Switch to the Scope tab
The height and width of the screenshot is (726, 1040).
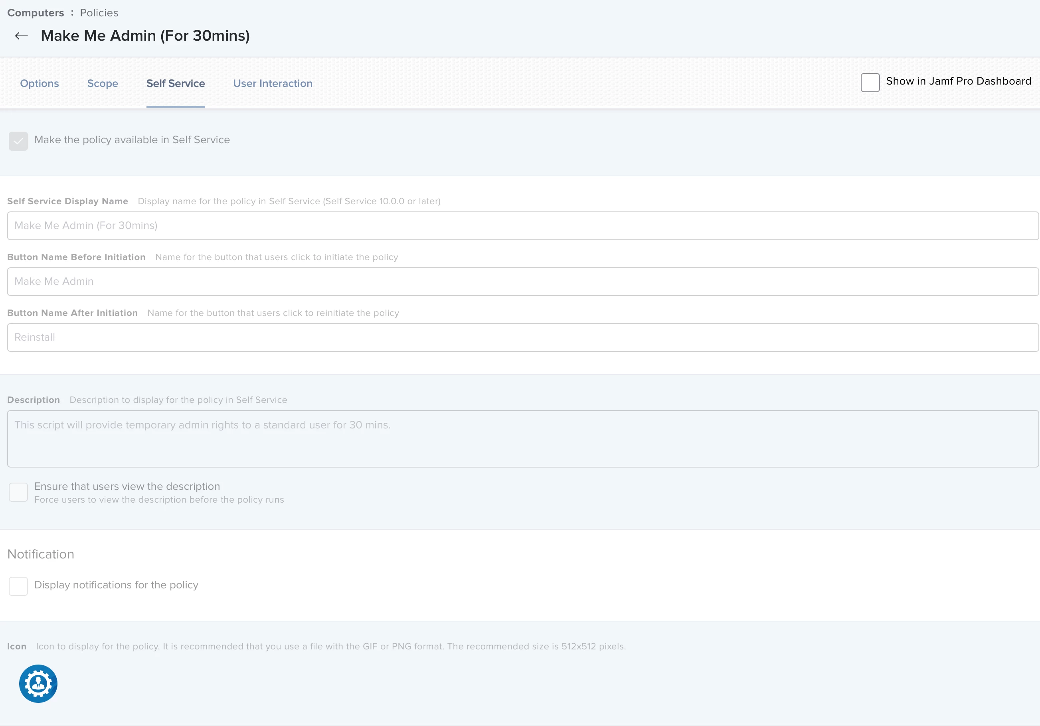click(x=103, y=83)
